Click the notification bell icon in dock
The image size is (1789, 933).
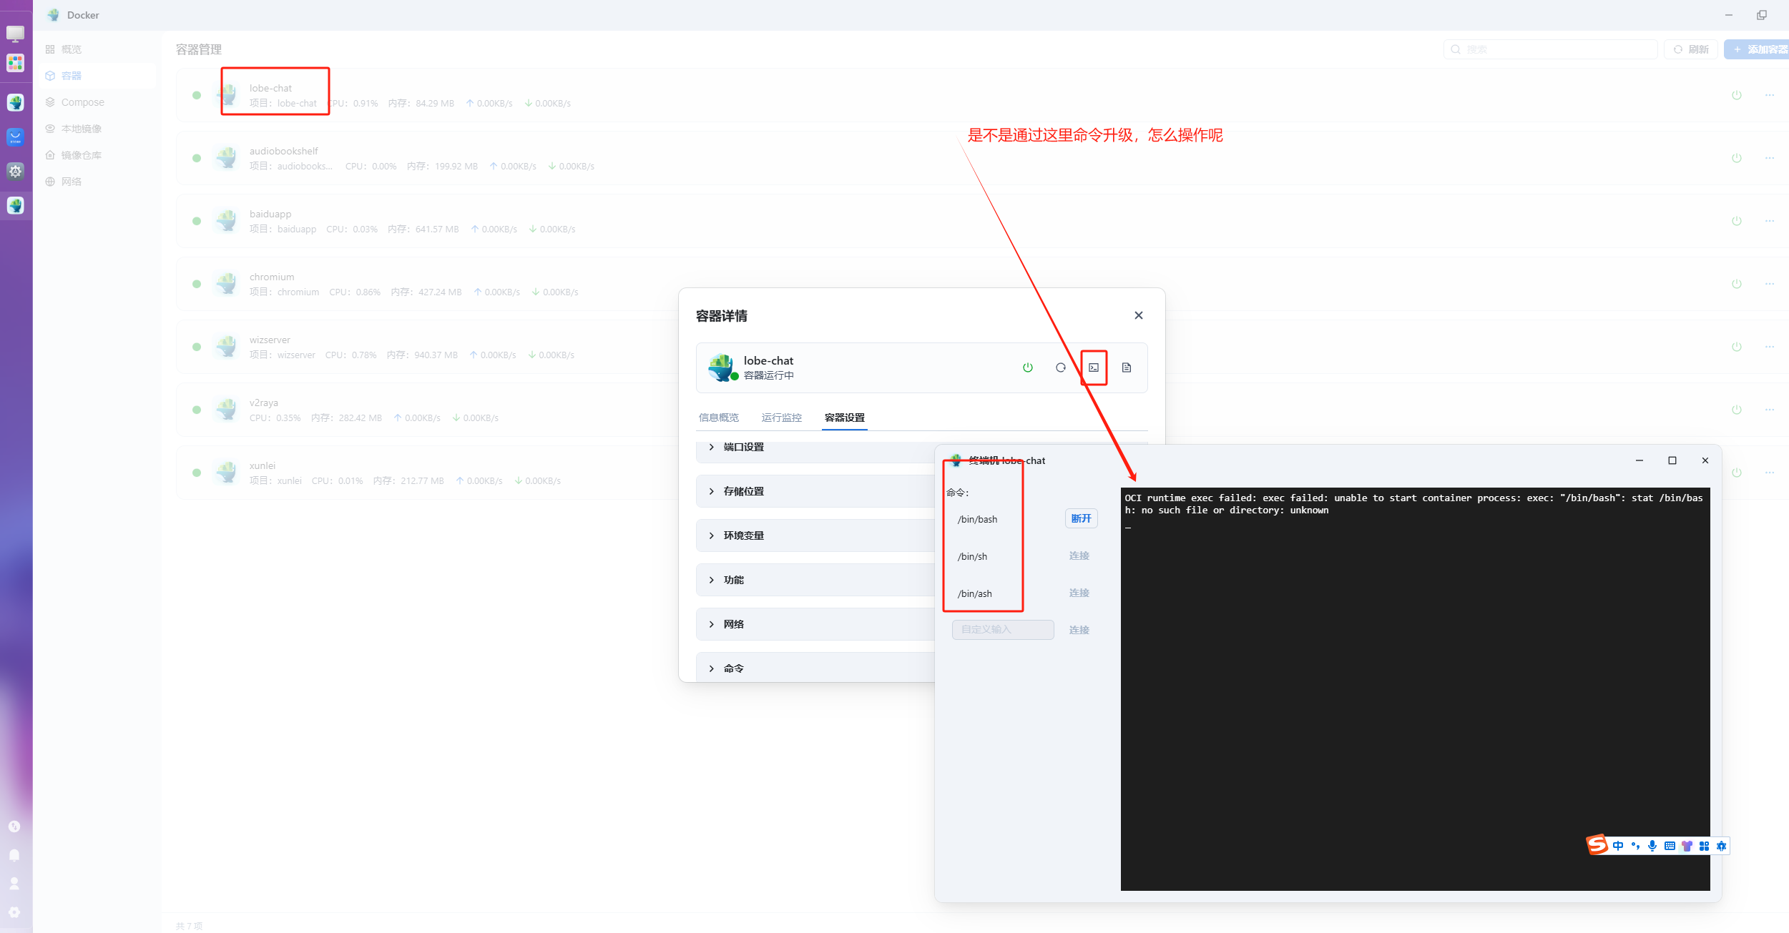(14, 855)
